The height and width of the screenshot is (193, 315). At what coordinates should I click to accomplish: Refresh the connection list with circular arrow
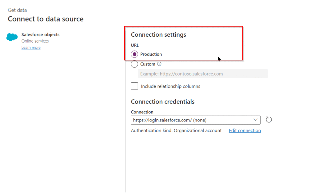(269, 120)
